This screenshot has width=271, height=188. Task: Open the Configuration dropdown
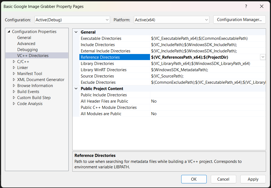pos(72,20)
